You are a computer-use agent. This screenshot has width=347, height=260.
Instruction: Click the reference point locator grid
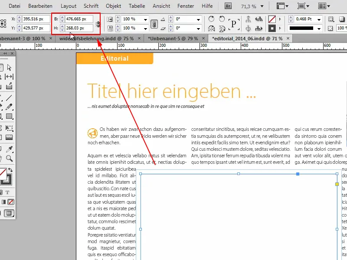(x=3, y=23)
